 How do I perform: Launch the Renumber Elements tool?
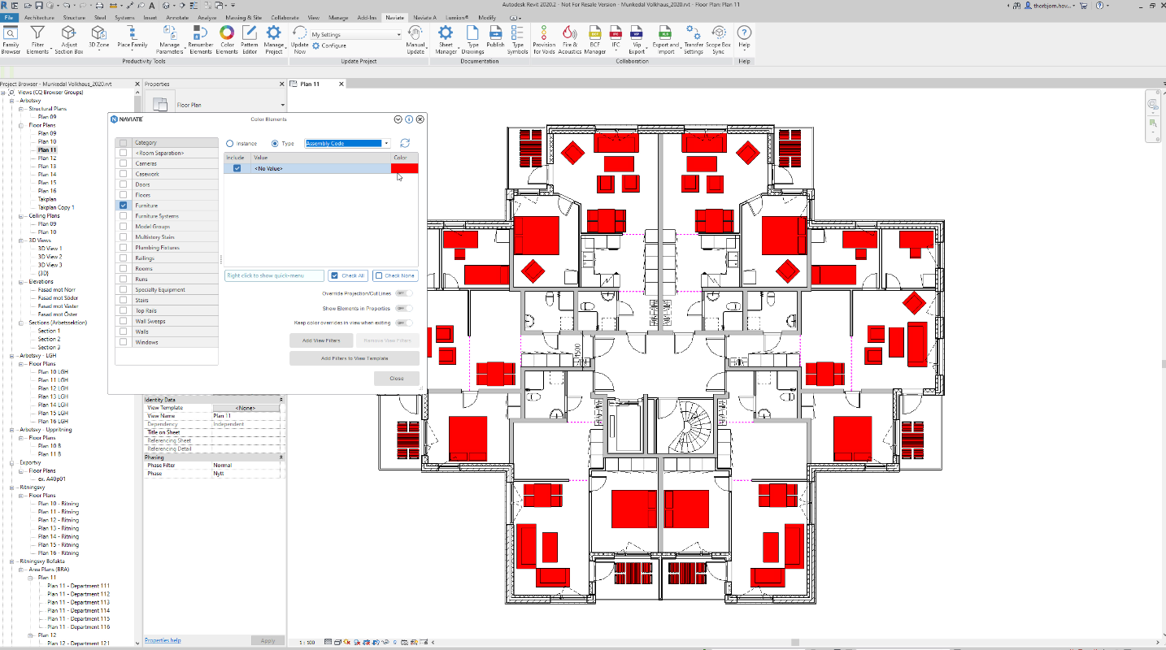(x=201, y=38)
